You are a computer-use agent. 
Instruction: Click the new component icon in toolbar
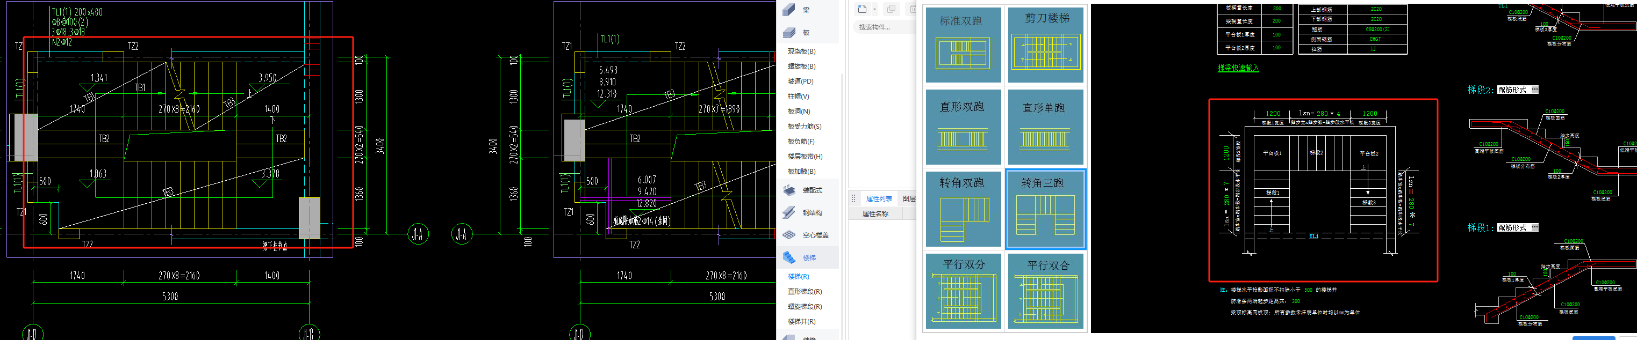pyautogui.click(x=863, y=9)
